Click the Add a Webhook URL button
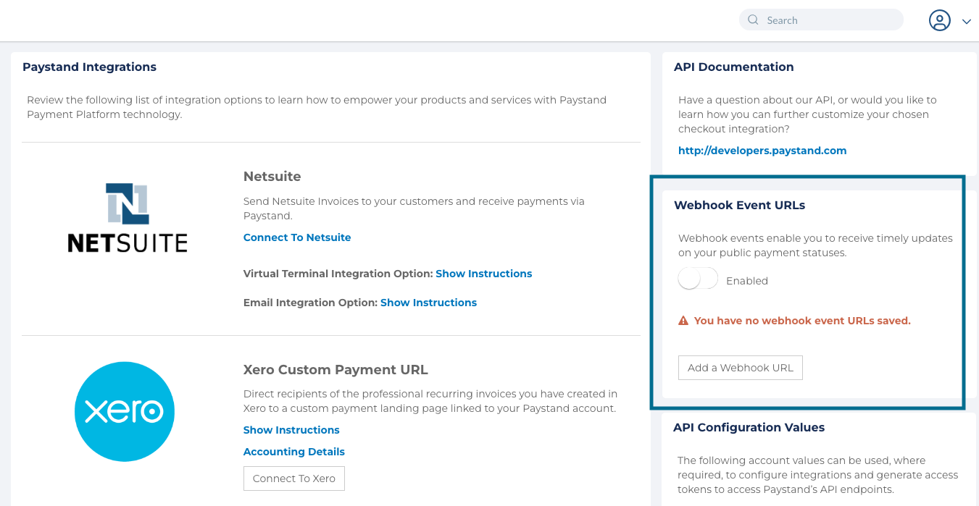 pyautogui.click(x=741, y=368)
